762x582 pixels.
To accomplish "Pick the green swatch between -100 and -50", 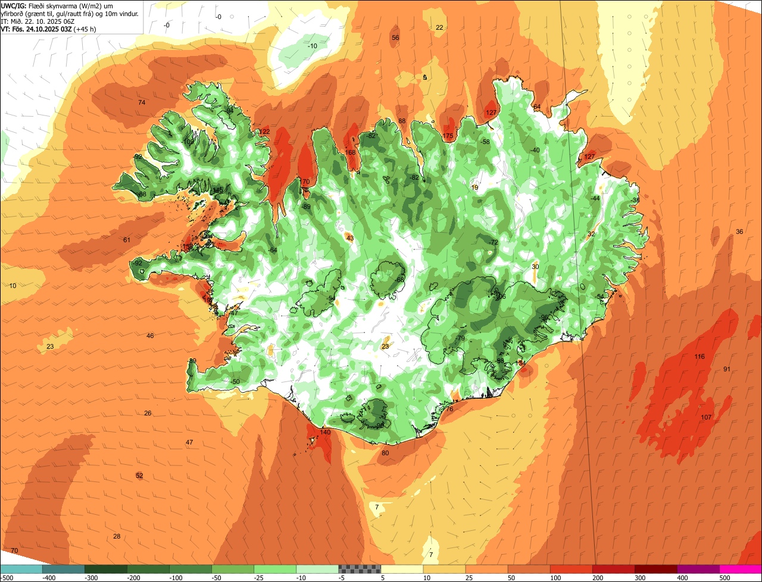I will [x=190, y=570].
